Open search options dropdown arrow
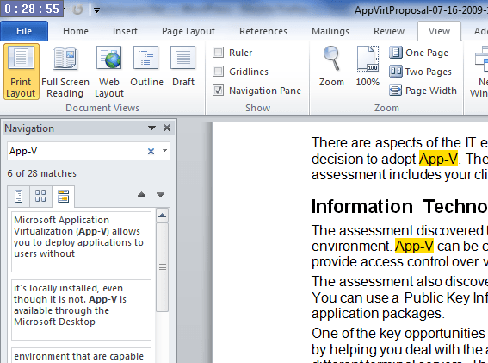 164,151
